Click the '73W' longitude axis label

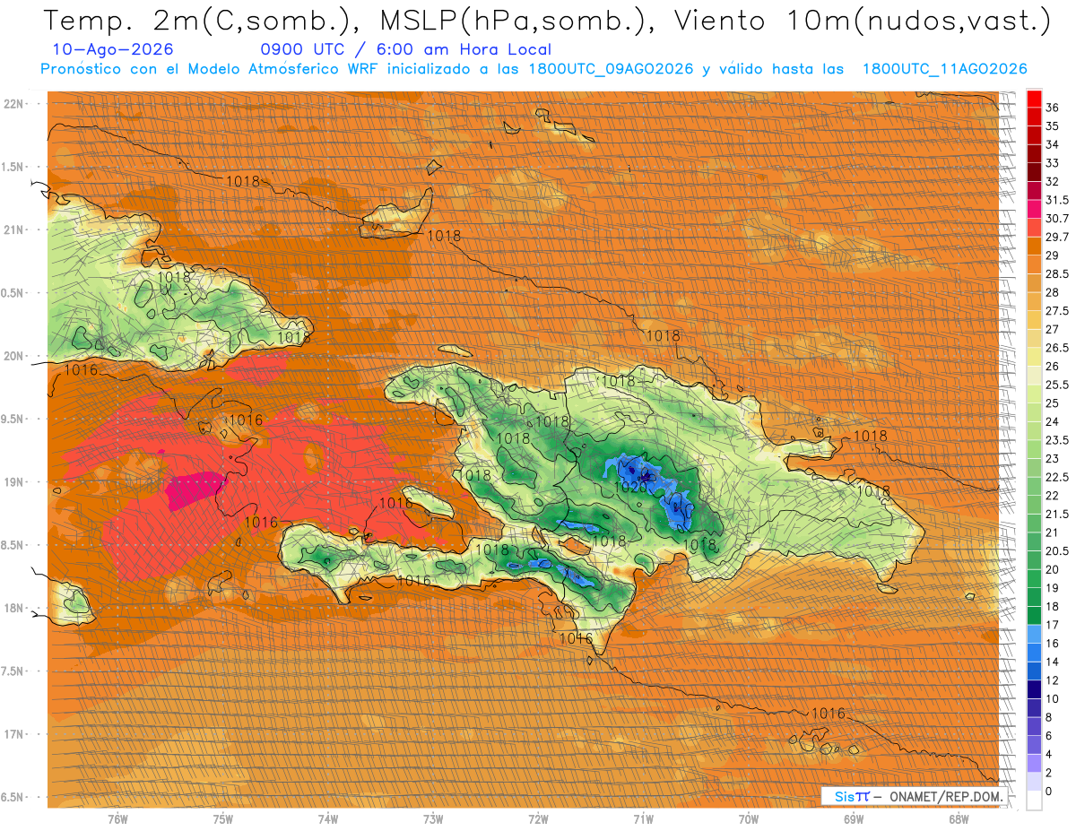coord(433,818)
